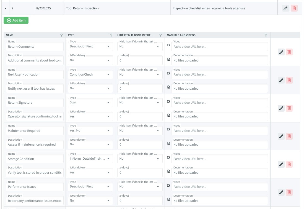Filter the TYPE column

(111, 35)
